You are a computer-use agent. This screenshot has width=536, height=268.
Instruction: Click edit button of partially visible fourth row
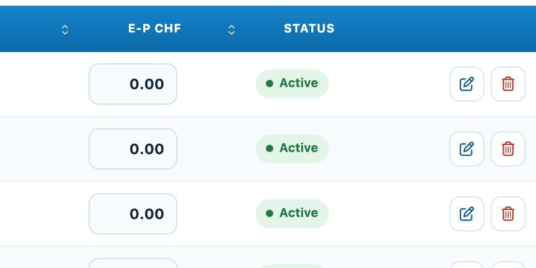tap(466, 265)
